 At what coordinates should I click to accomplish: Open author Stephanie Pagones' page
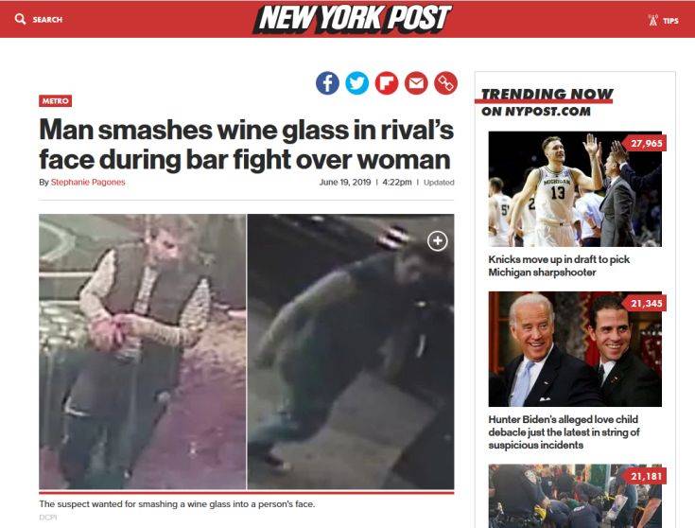click(88, 182)
